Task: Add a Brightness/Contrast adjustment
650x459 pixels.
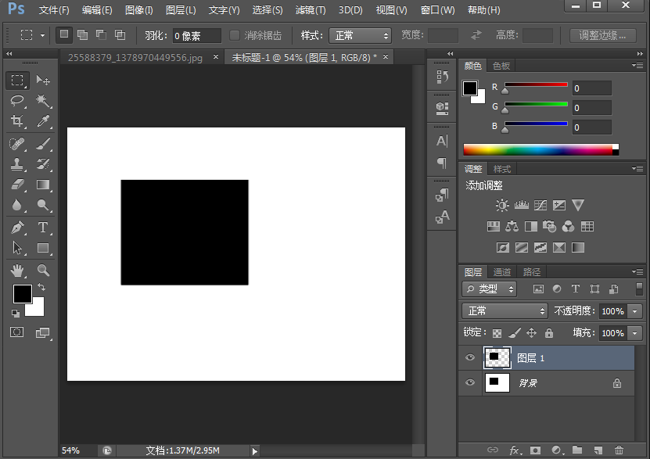Action: [x=502, y=205]
